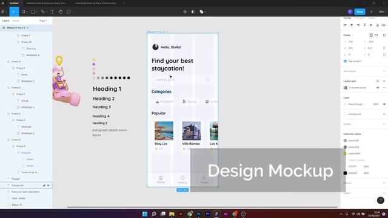
Task: Open the Pass through blend dropdown
Action: [356, 104]
